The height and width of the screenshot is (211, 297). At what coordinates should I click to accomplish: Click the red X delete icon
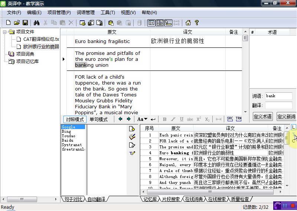[71, 23]
